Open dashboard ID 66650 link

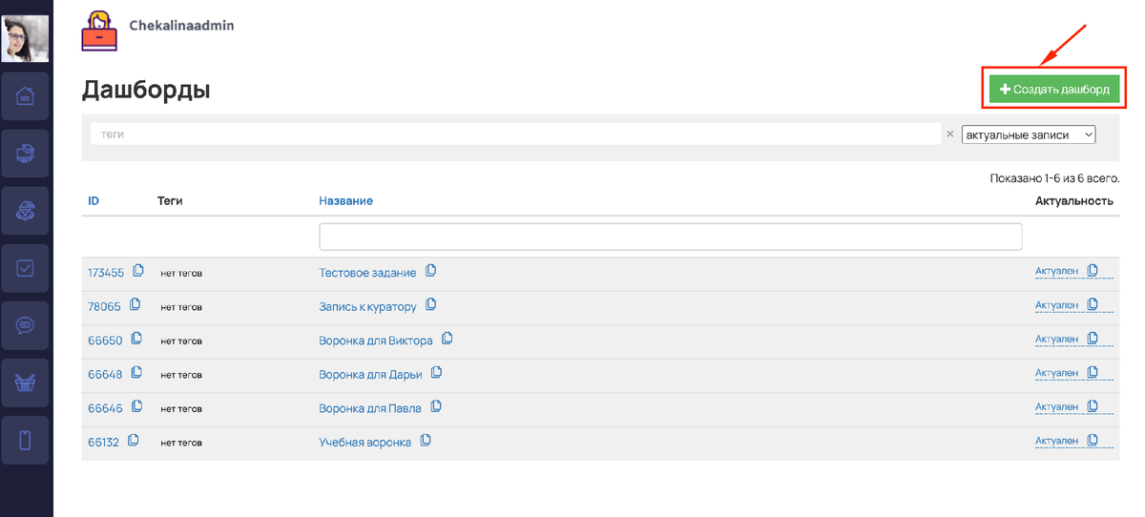pos(105,341)
